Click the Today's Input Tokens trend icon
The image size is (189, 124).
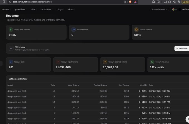click(58, 62)
